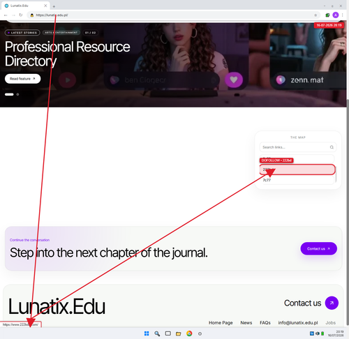Screen dimensions: 349x339
Task: Click the footer Contact us text
Action: tap(302, 303)
